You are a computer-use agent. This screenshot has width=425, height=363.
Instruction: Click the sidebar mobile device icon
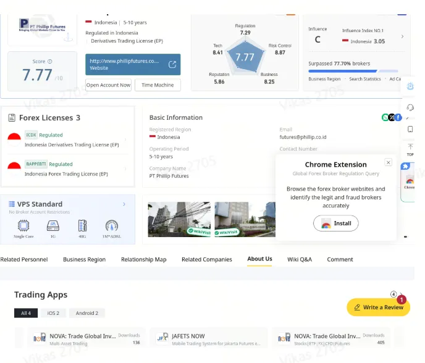410,129
